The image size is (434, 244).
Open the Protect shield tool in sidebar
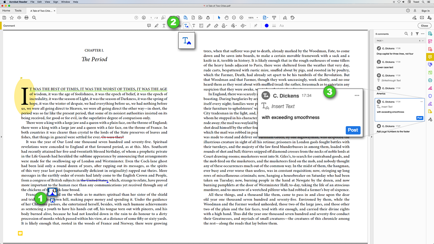click(x=430, y=96)
